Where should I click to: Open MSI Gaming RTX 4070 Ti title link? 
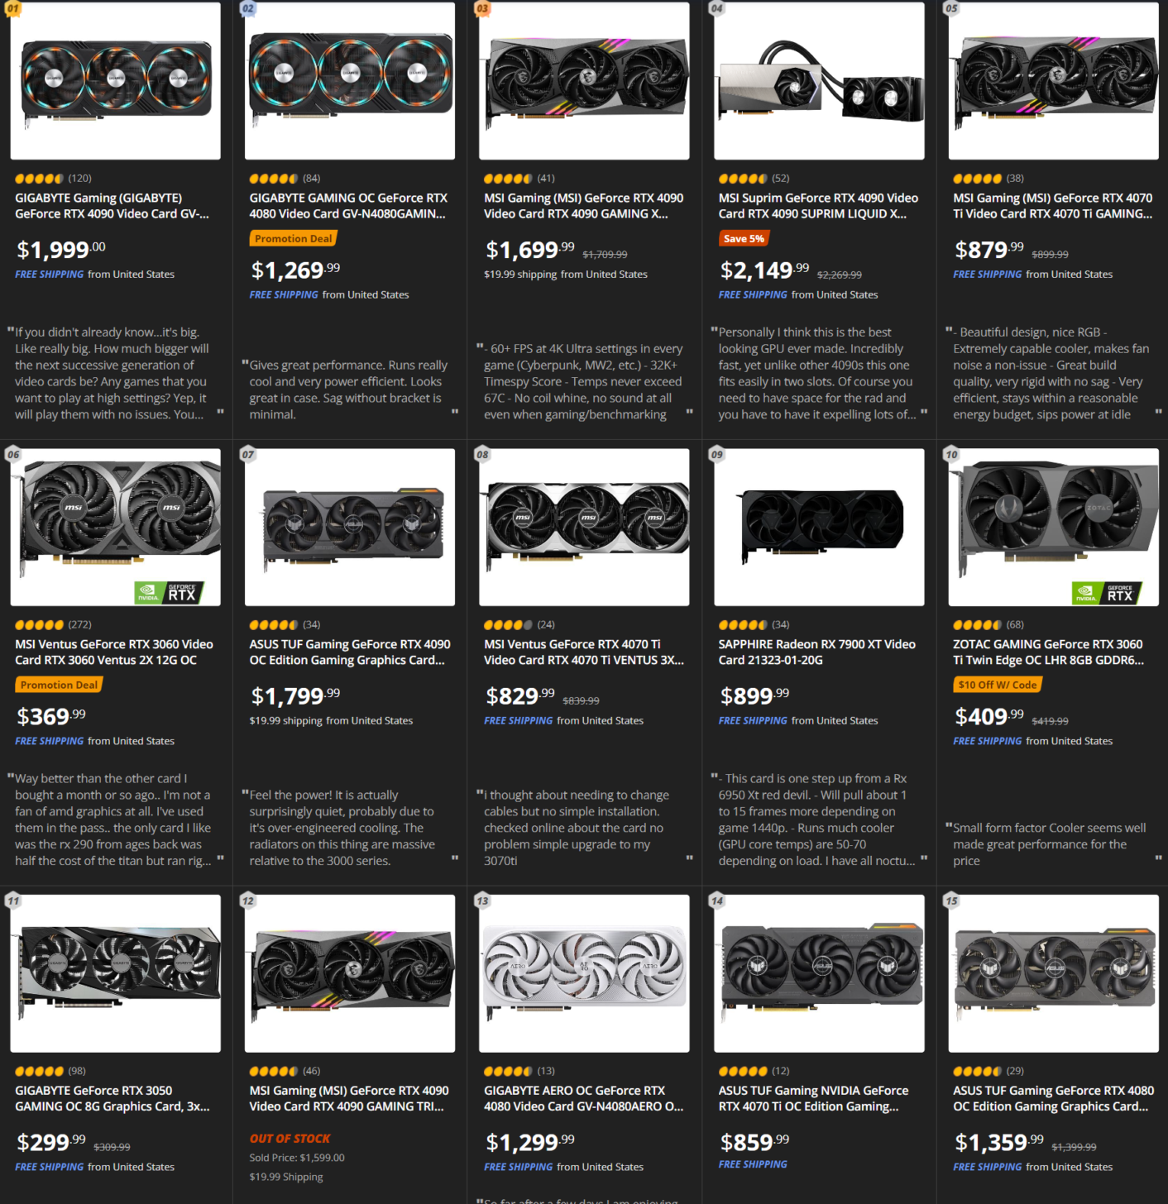1052,206
